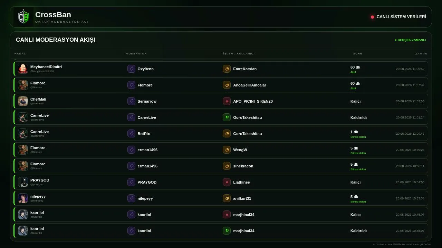Click the username AncaGelirAmcalar
The width and height of the screenshot is (442, 248).
[250, 85]
